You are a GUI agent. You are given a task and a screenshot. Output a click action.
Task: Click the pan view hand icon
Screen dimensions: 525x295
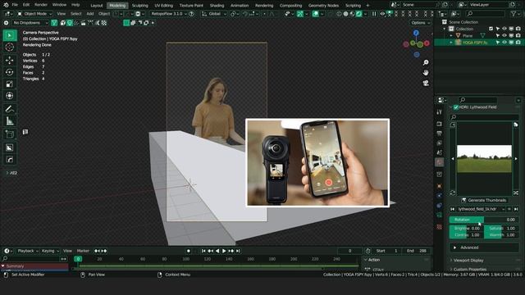pos(426,73)
